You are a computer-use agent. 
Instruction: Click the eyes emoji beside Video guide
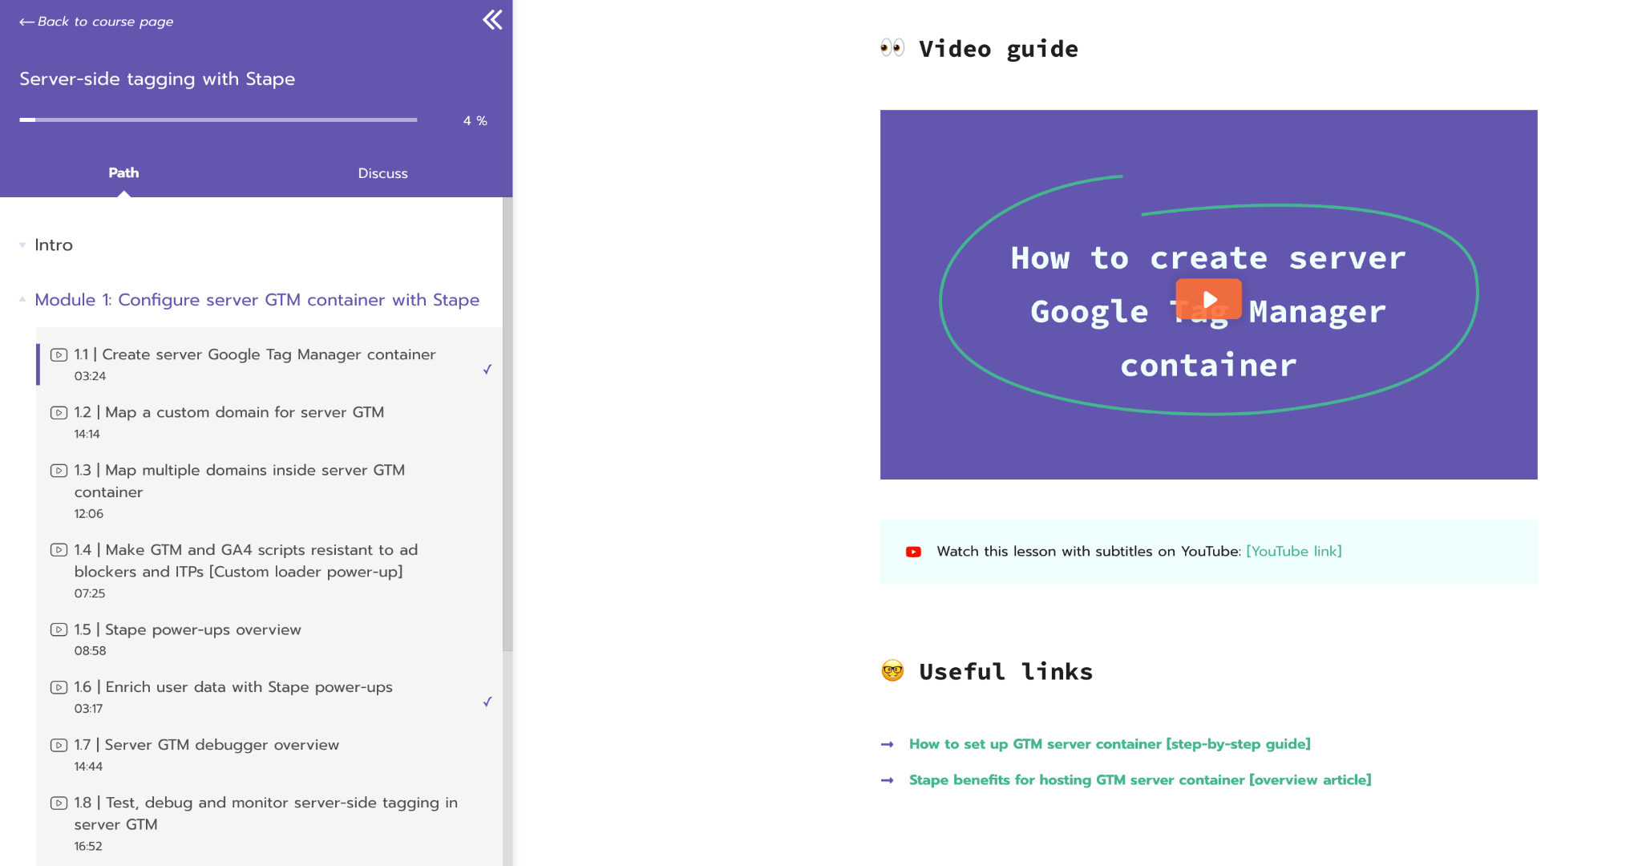click(x=892, y=48)
